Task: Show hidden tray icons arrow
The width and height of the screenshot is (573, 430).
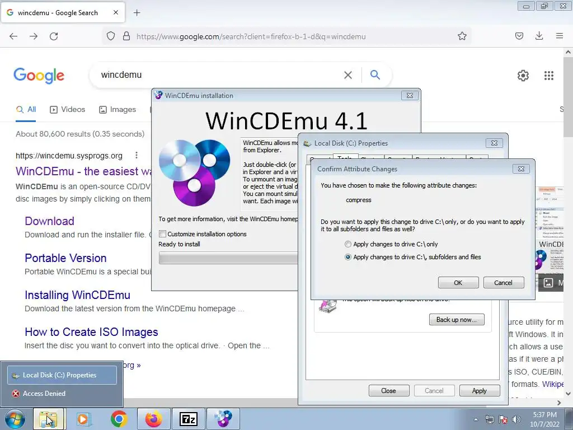Action: [476, 419]
